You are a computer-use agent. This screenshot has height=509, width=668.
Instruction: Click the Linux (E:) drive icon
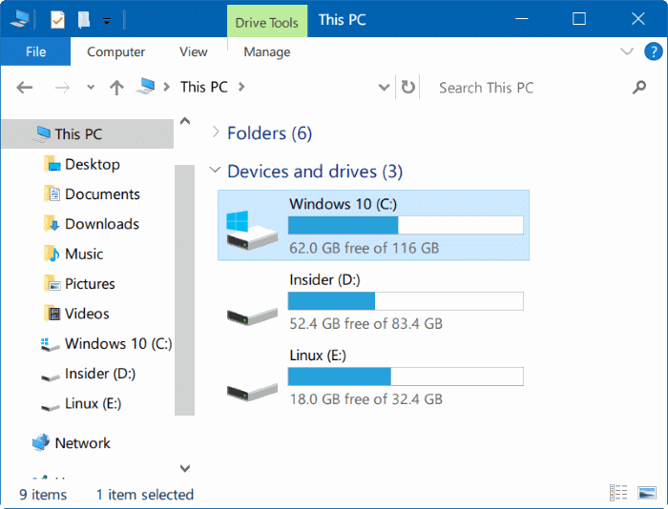252,392
